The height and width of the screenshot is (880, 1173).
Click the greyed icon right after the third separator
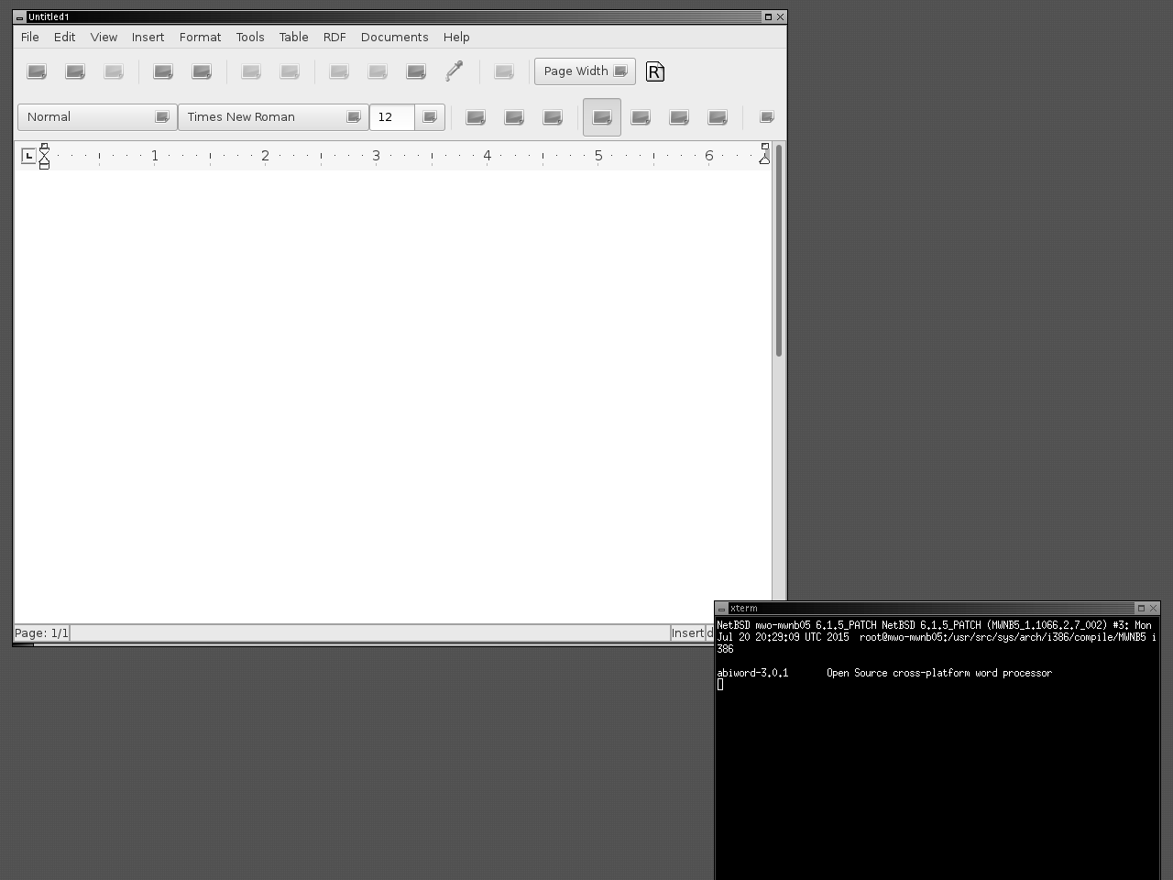coord(339,71)
